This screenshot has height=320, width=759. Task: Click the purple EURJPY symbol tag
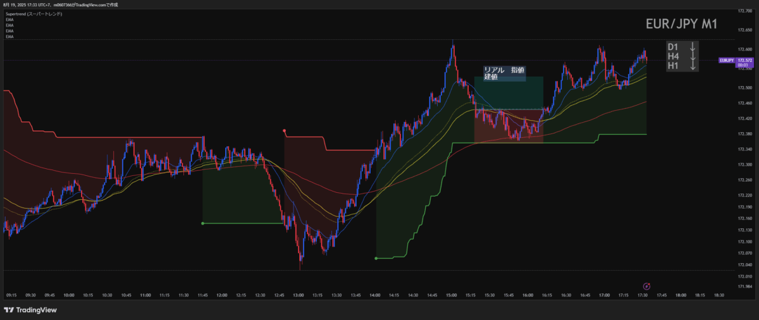point(727,61)
